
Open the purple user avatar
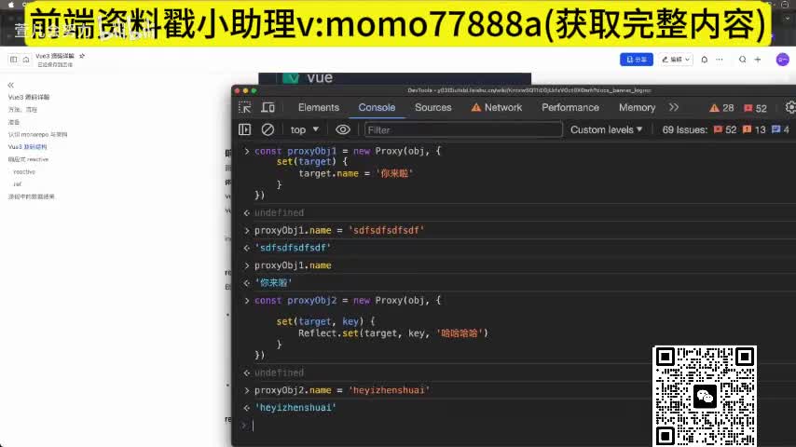(782, 60)
